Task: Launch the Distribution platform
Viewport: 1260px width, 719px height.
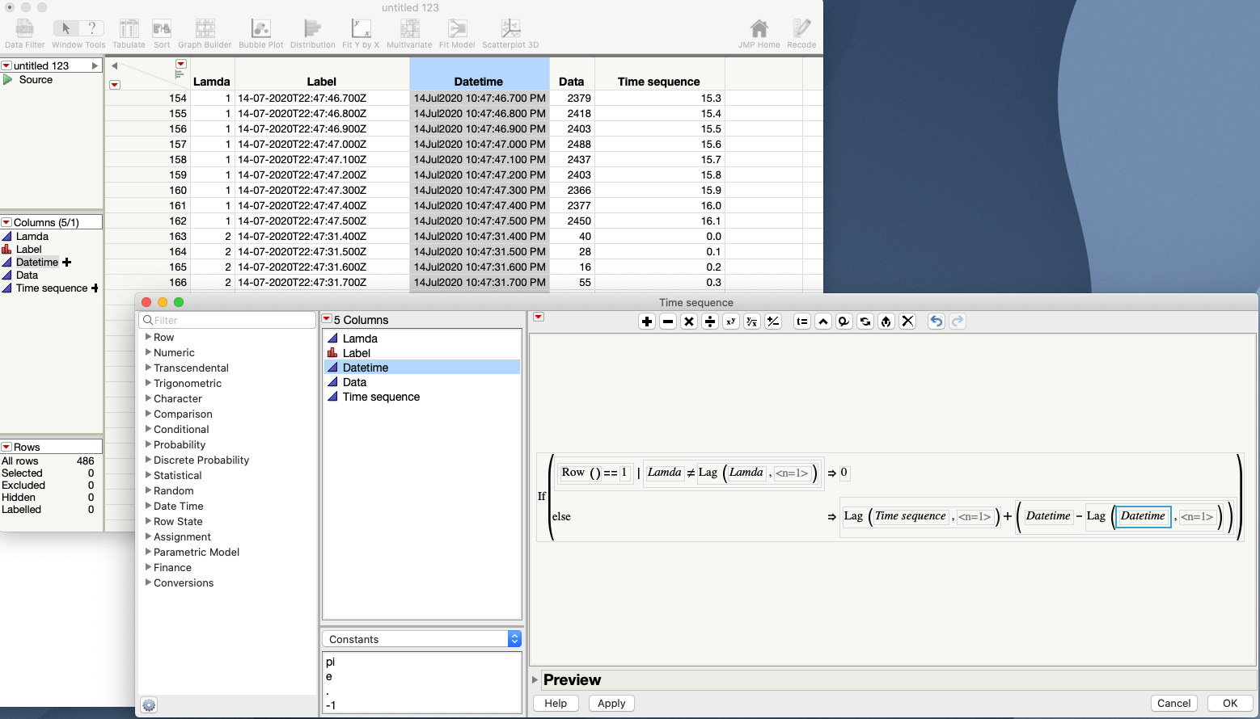Action: tap(312, 28)
